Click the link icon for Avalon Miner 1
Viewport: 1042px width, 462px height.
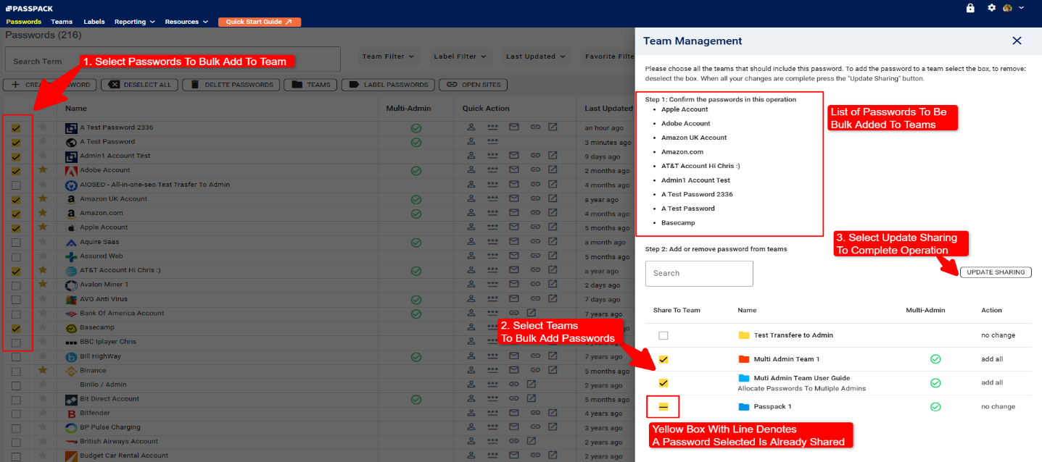tap(534, 285)
